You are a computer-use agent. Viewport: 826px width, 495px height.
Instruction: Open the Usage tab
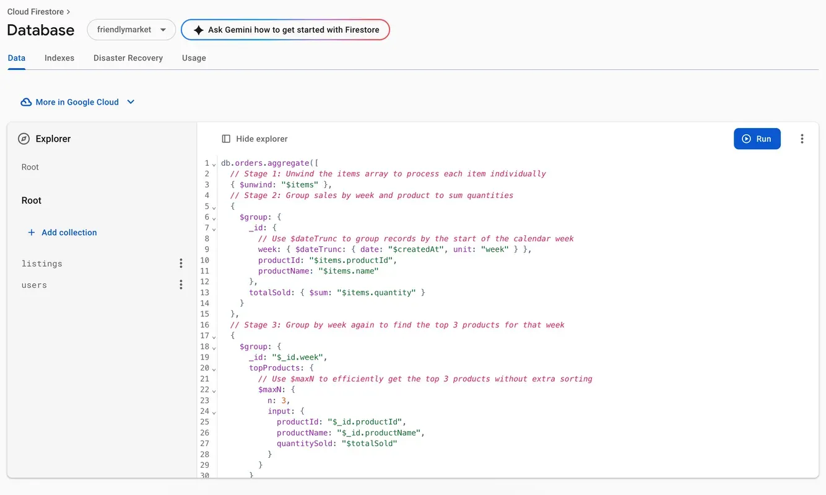194,58
